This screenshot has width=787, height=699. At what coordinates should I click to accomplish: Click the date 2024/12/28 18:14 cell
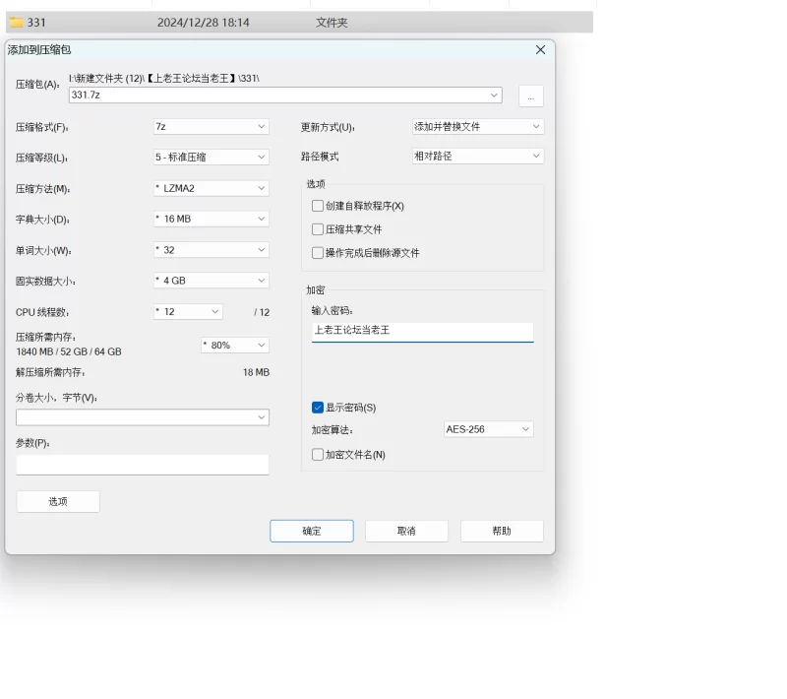pyautogui.click(x=204, y=23)
